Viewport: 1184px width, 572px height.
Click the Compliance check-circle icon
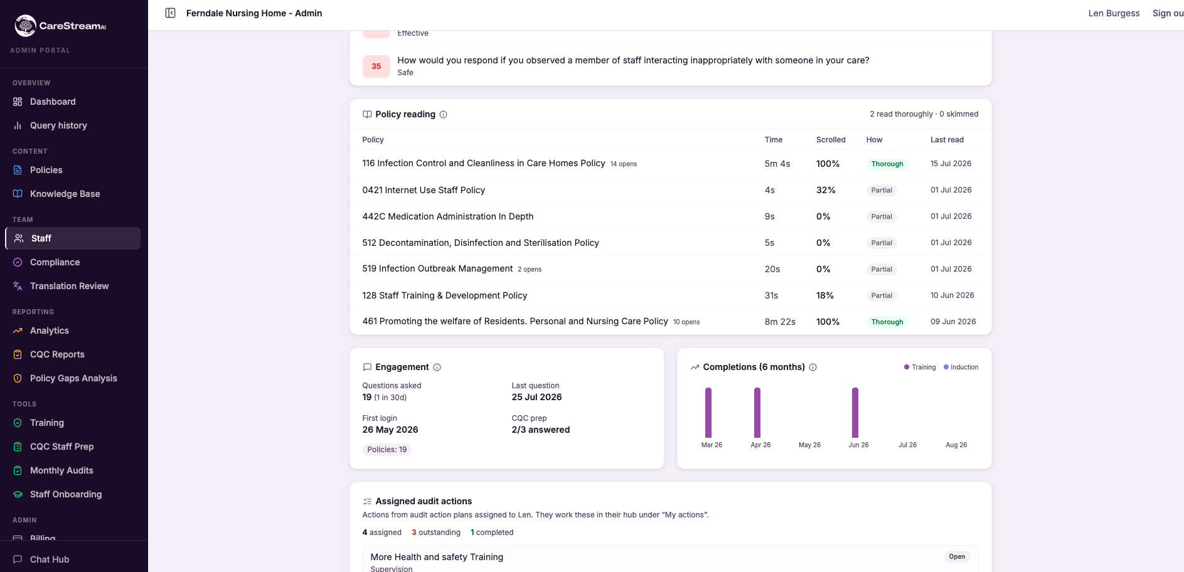click(18, 262)
